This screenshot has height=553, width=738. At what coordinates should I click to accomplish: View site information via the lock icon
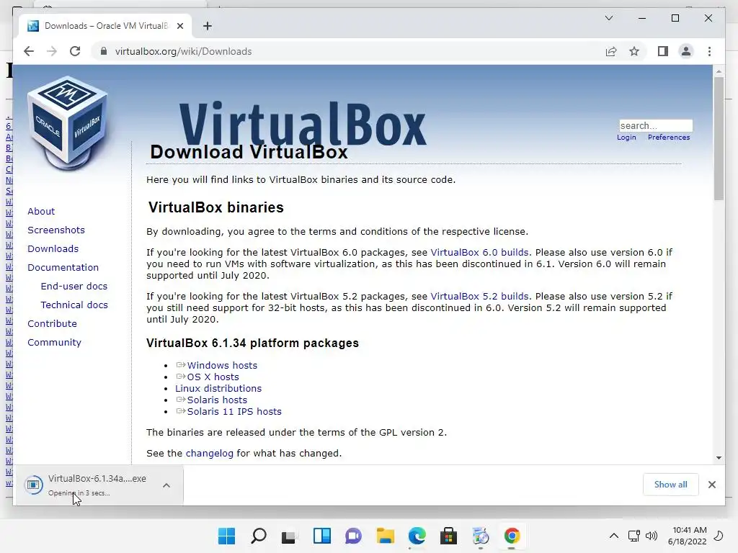tap(104, 51)
